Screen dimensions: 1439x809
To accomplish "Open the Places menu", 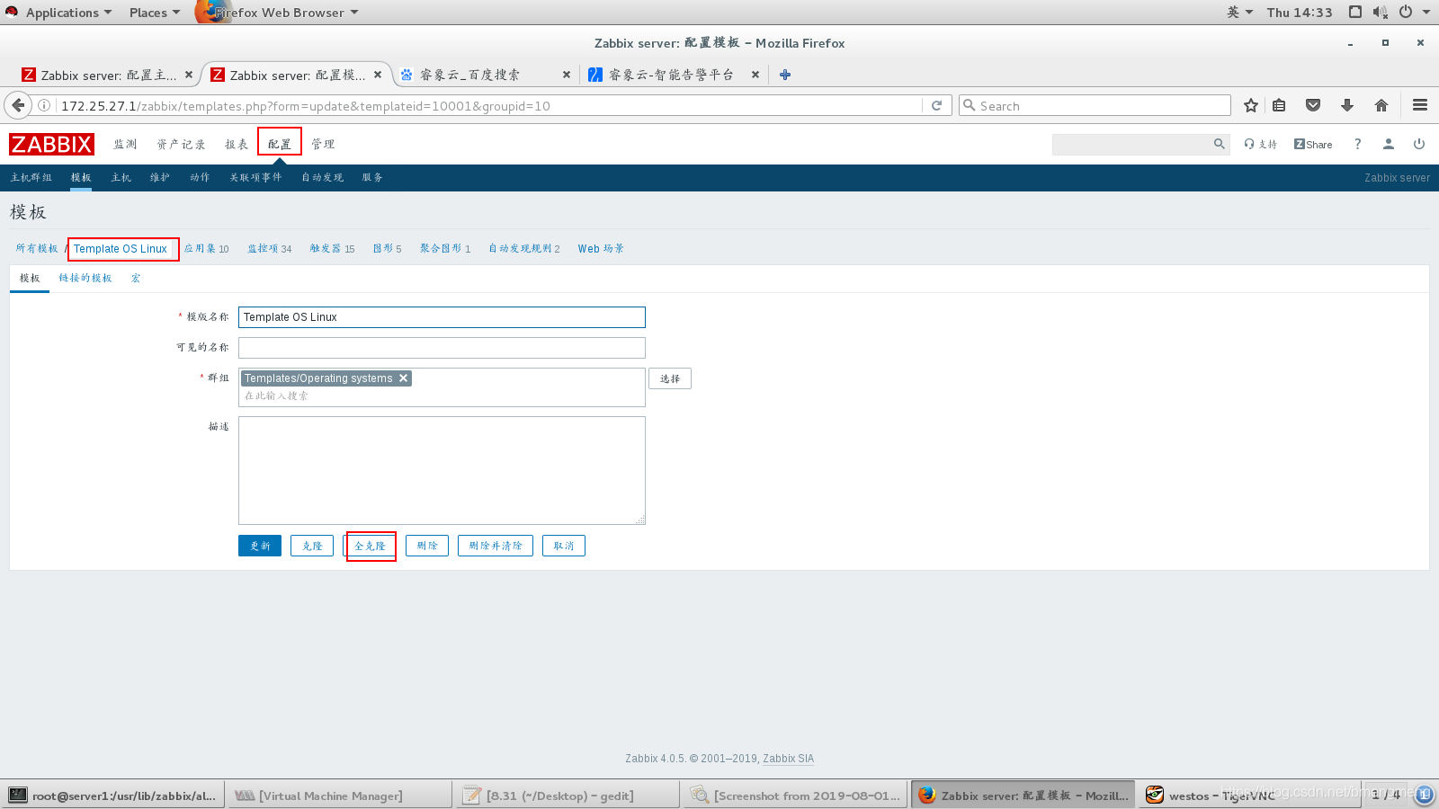I will tap(155, 13).
